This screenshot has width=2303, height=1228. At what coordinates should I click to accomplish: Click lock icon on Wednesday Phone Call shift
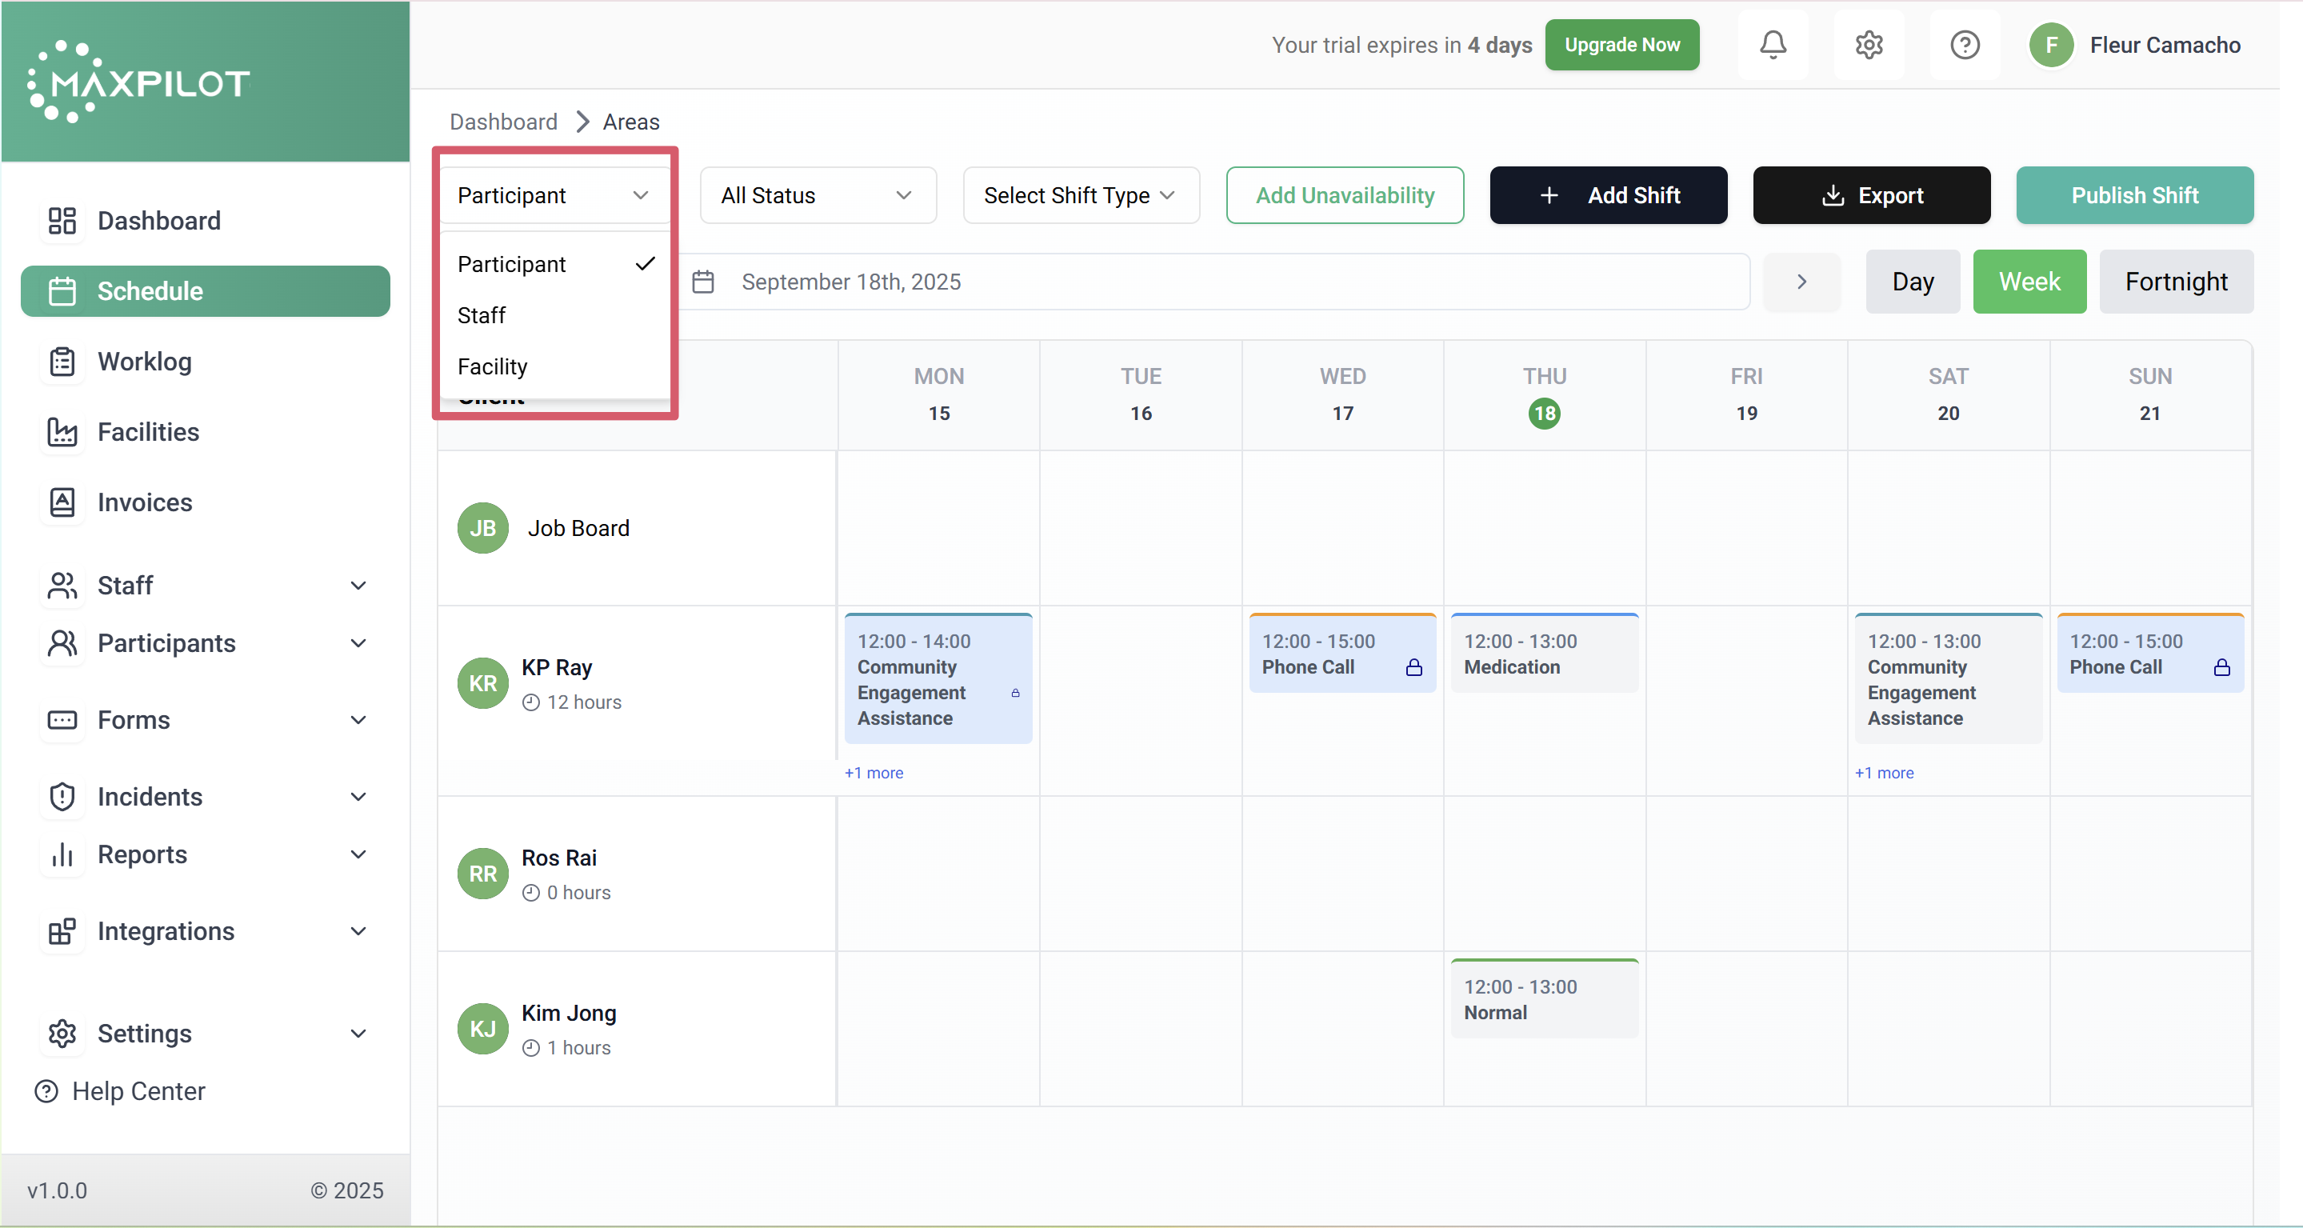point(1413,667)
